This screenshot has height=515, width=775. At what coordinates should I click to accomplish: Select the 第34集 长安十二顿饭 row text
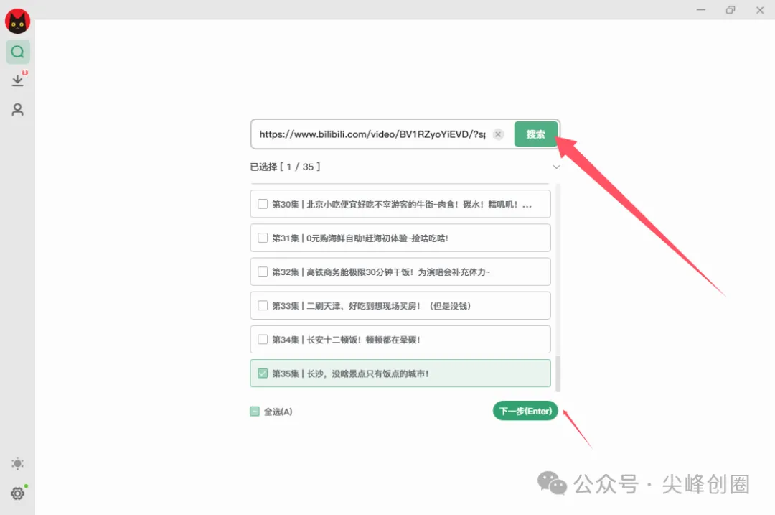click(x=346, y=339)
